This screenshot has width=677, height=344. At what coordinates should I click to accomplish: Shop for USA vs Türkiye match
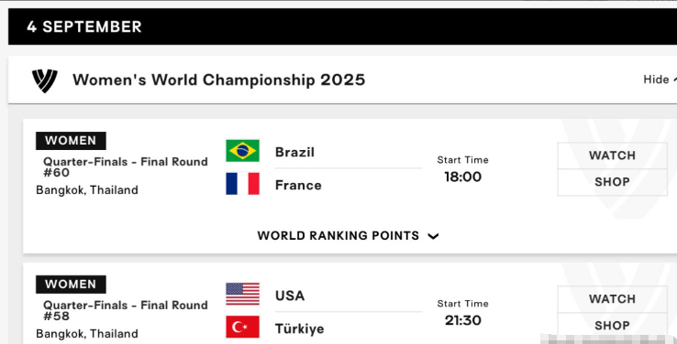point(612,326)
